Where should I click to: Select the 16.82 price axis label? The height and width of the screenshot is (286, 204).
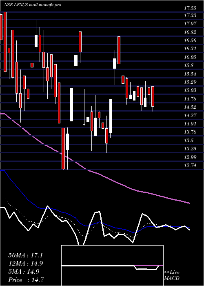(x=190, y=32)
